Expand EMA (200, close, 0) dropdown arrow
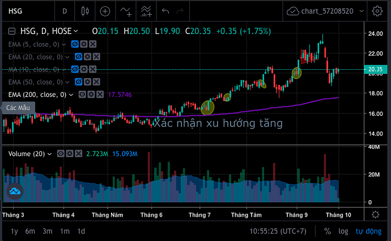Image resolution: width=391 pixels, height=241 pixels. coord(71,95)
